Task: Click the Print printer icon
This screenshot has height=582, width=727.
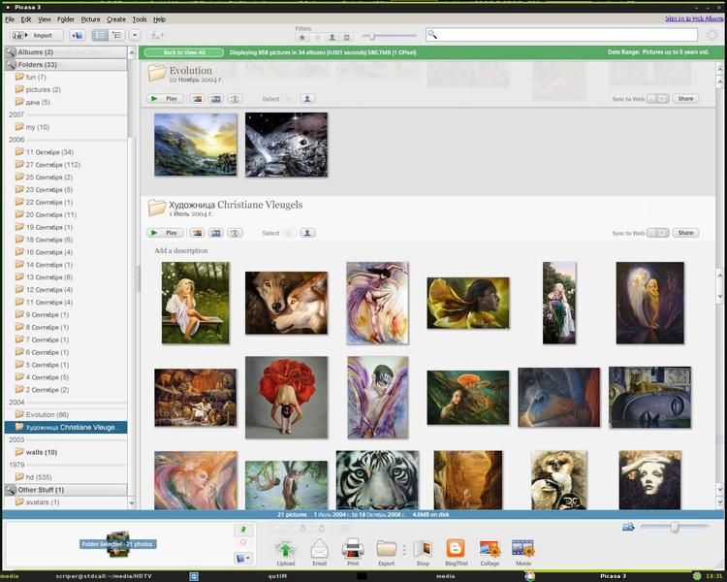Action: 353,549
